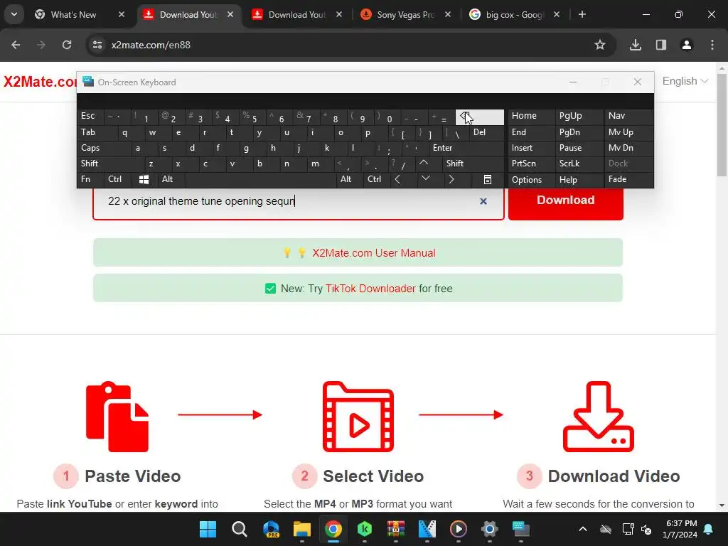
Task: Open clock and date in taskbar
Action: pos(680,529)
